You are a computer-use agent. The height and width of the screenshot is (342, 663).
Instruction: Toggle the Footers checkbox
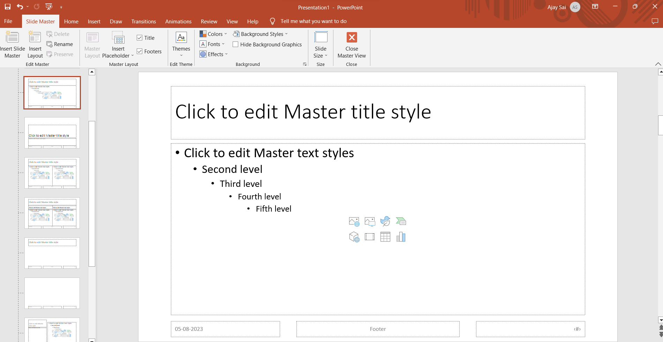pos(140,52)
